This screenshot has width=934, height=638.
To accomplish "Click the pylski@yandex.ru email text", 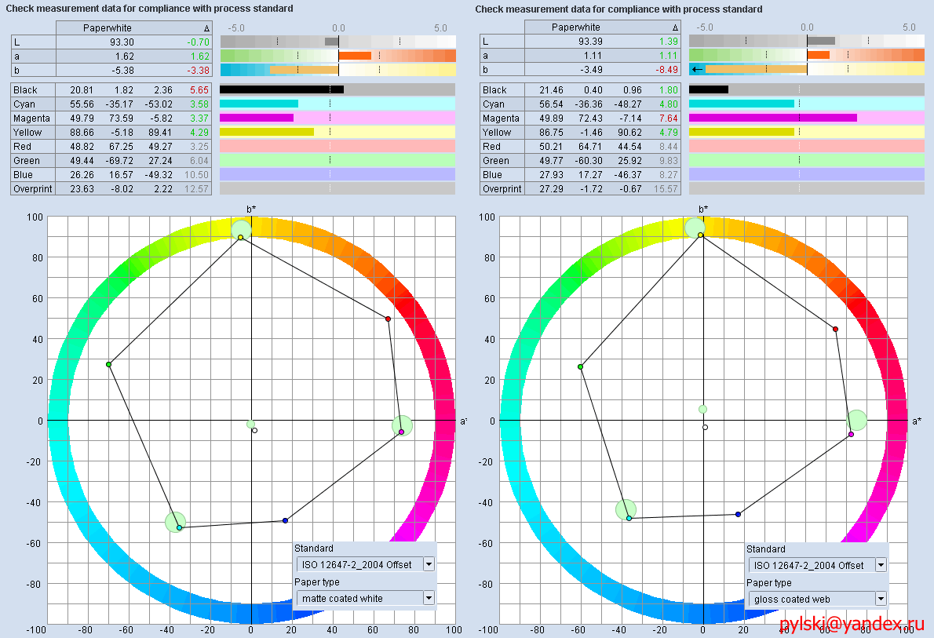I will pyautogui.click(x=852, y=625).
